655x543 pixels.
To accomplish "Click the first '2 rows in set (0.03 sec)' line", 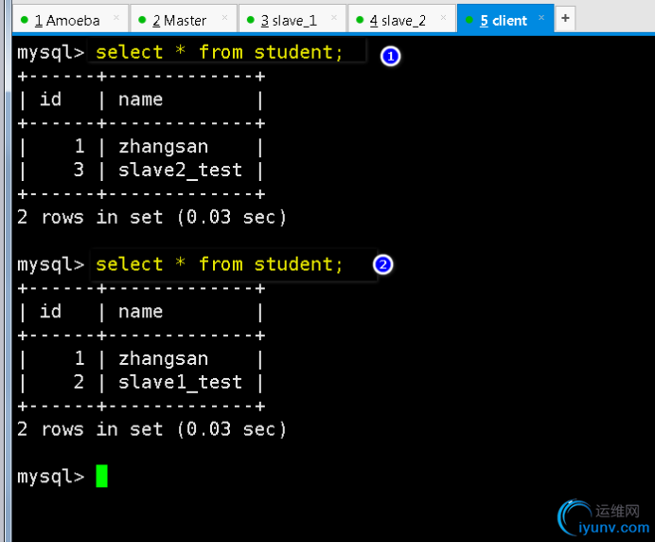I will click(x=151, y=217).
